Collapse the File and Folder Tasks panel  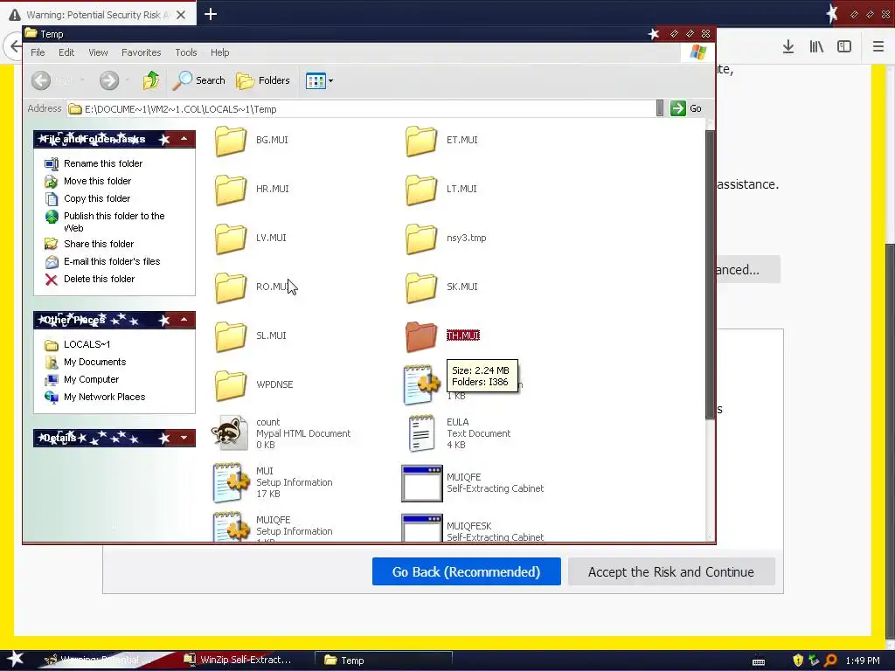pyautogui.click(x=184, y=139)
